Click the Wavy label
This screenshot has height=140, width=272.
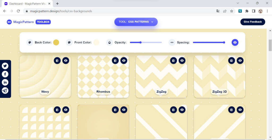point(45,92)
